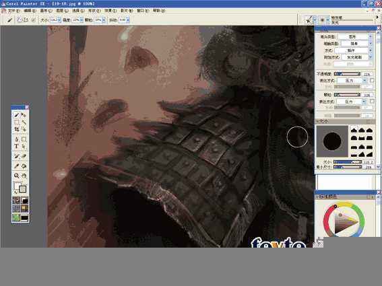Open the 选择 (Select) menu
Viewport: 382px width, 286px height.
coord(78,11)
